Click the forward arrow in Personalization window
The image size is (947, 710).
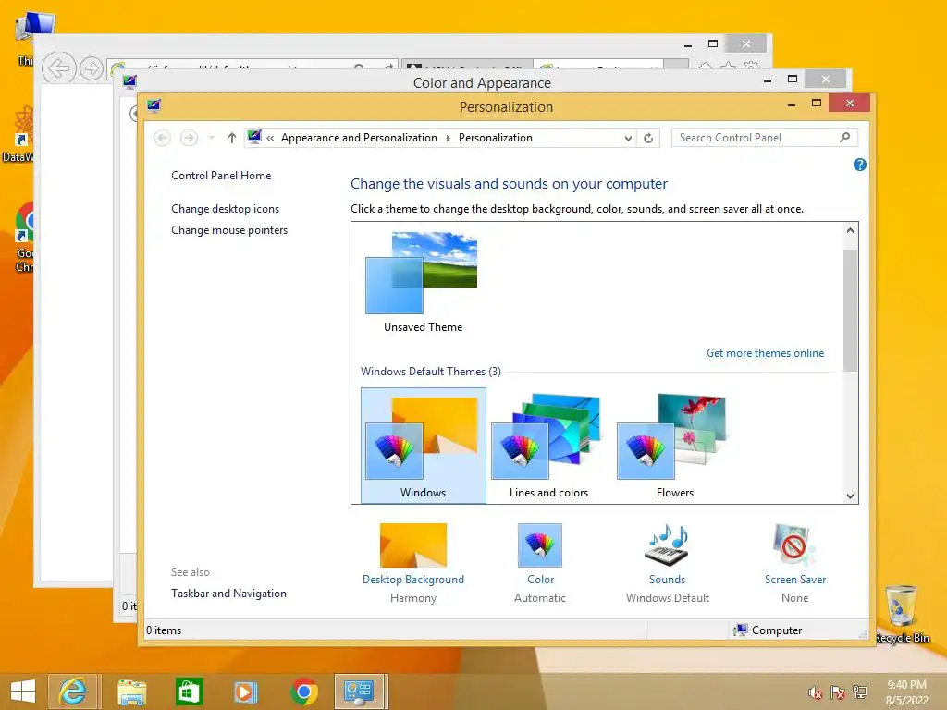pyautogui.click(x=189, y=139)
